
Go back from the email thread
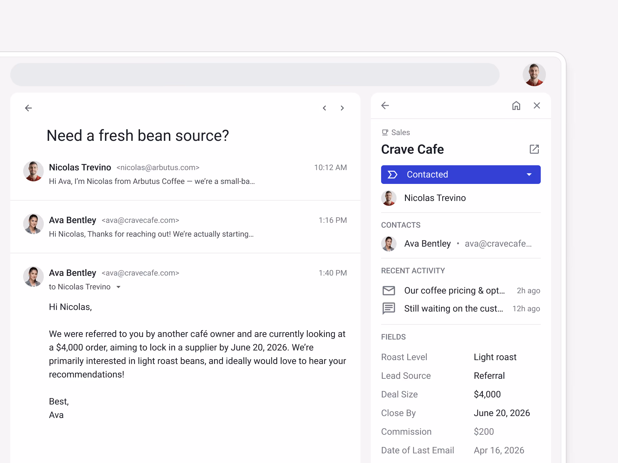(28, 108)
